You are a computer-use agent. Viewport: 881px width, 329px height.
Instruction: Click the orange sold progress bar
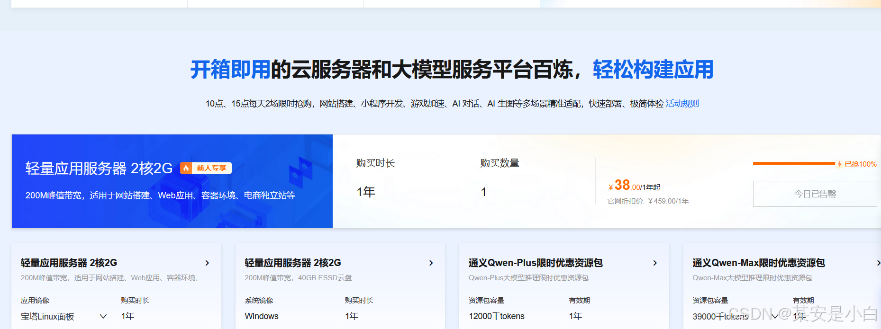[794, 164]
